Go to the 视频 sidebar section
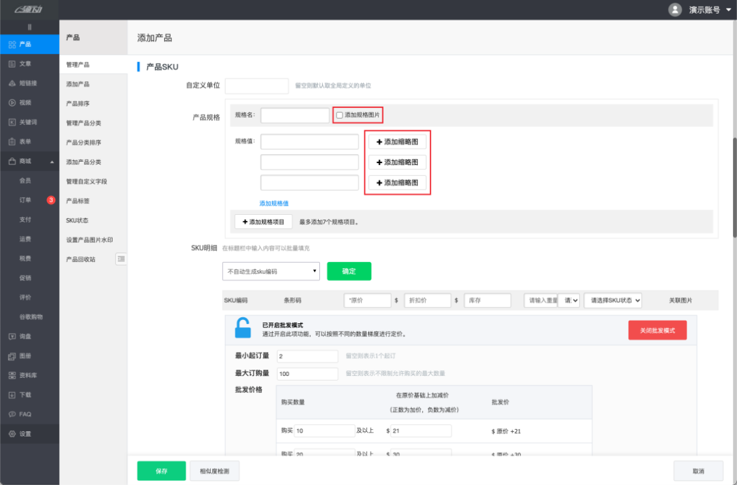This screenshot has width=737, height=485. coord(25,102)
